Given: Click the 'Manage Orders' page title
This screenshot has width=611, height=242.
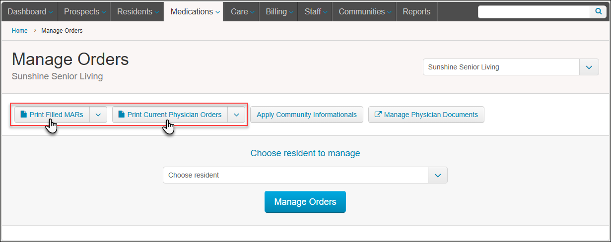Looking at the screenshot, I should tap(70, 60).
